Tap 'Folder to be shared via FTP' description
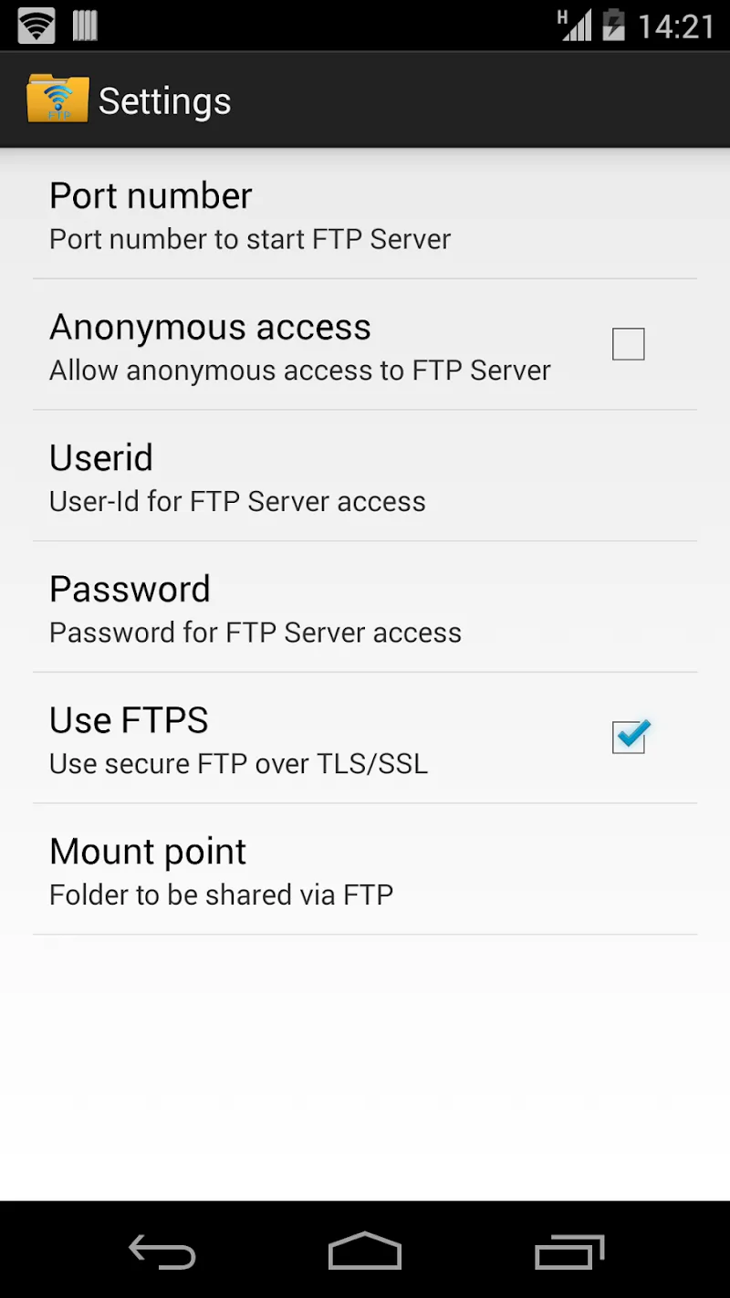This screenshot has height=1298, width=730. pos(221,895)
